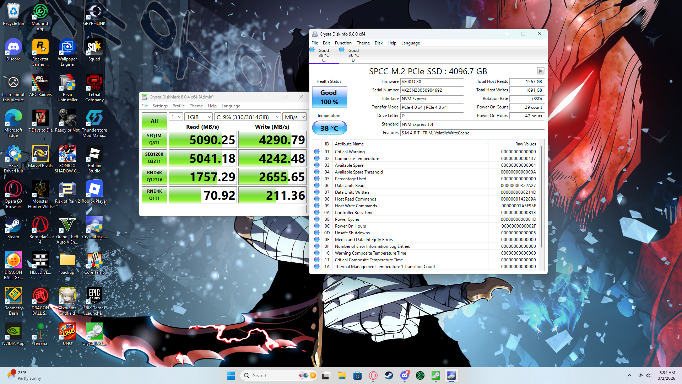Select the C: disk status indicator
This screenshot has height=384, width=682.
tap(323, 55)
